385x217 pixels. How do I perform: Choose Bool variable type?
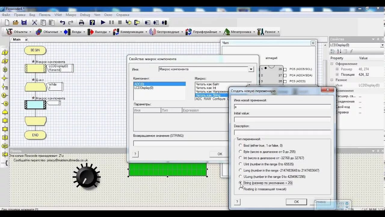click(240, 145)
